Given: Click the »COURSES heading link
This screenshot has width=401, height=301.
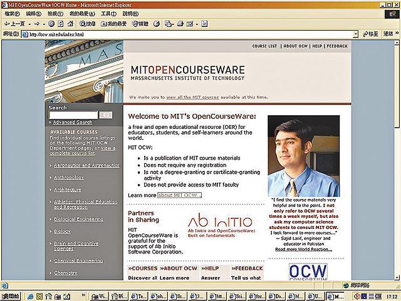Looking at the screenshot, I should pos(143,268).
